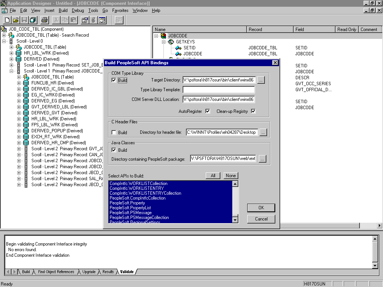Print using the Print toolbar icon
This screenshot has width=383, height=287.
pos(44,20)
